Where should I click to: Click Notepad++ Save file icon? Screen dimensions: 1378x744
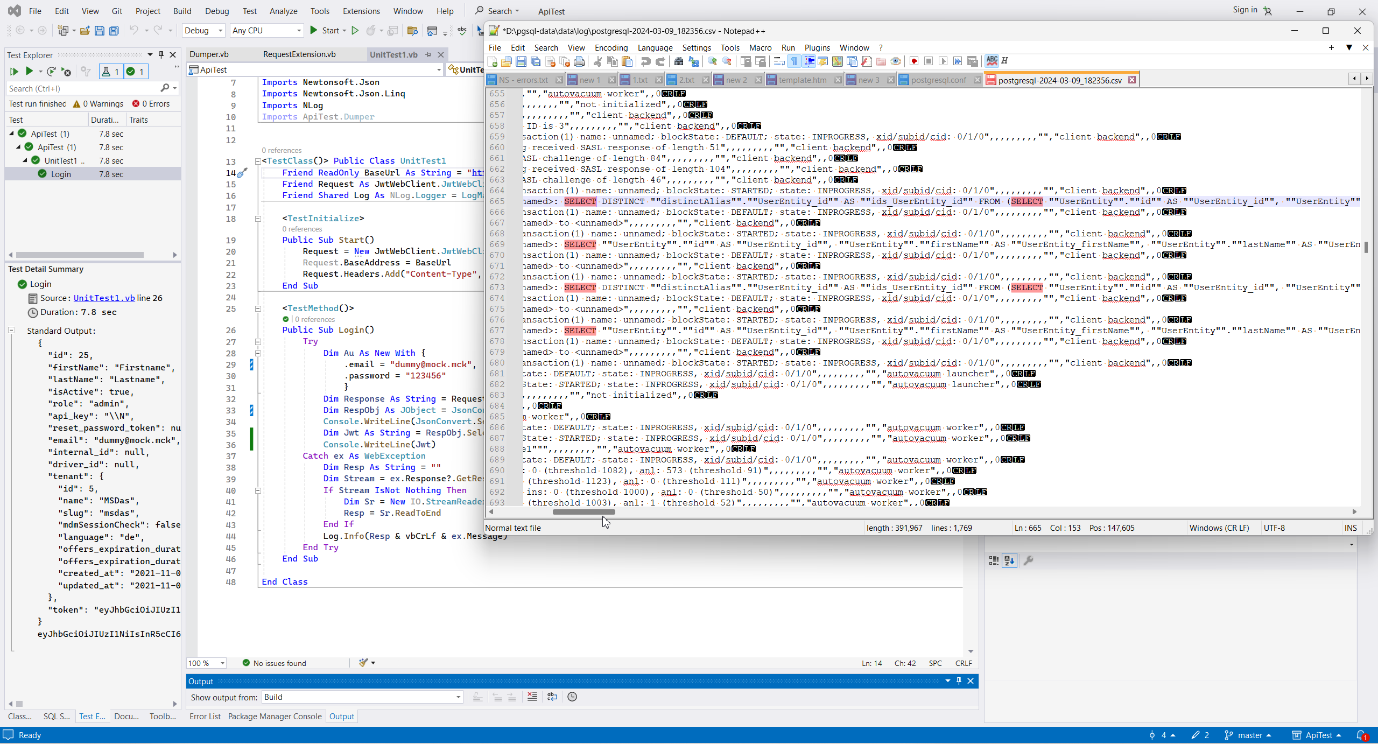click(x=521, y=61)
